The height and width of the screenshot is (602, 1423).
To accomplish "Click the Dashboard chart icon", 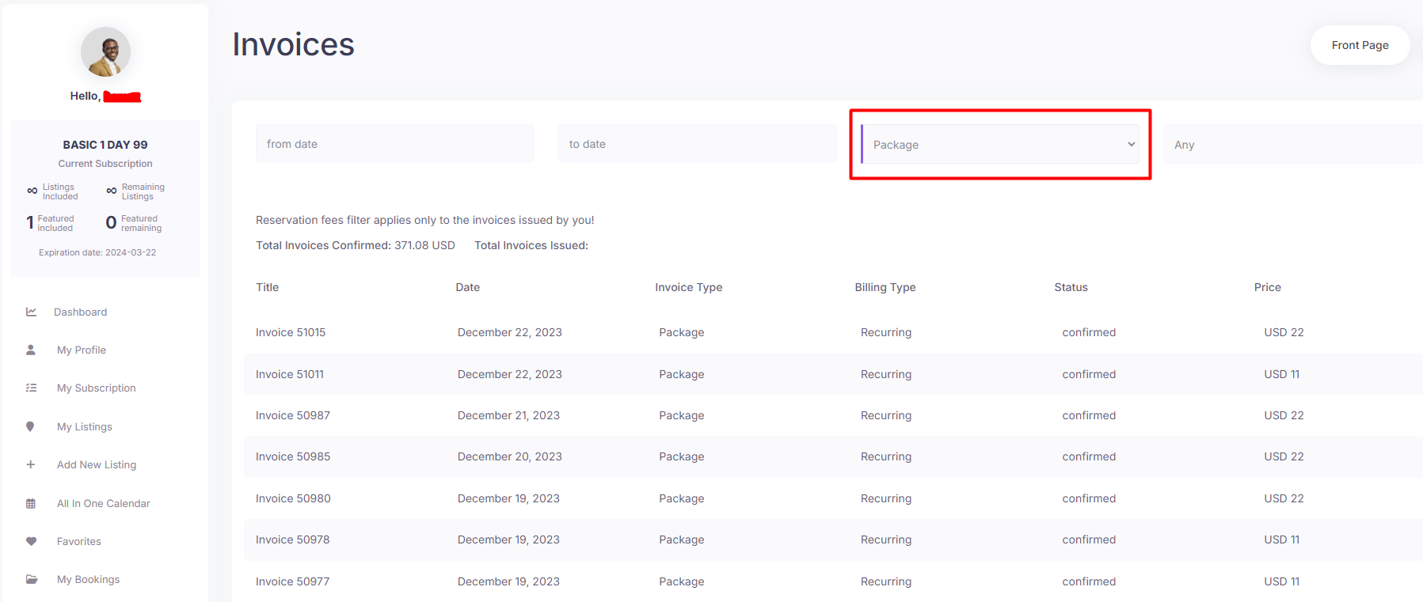I will pyautogui.click(x=31, y=312).
